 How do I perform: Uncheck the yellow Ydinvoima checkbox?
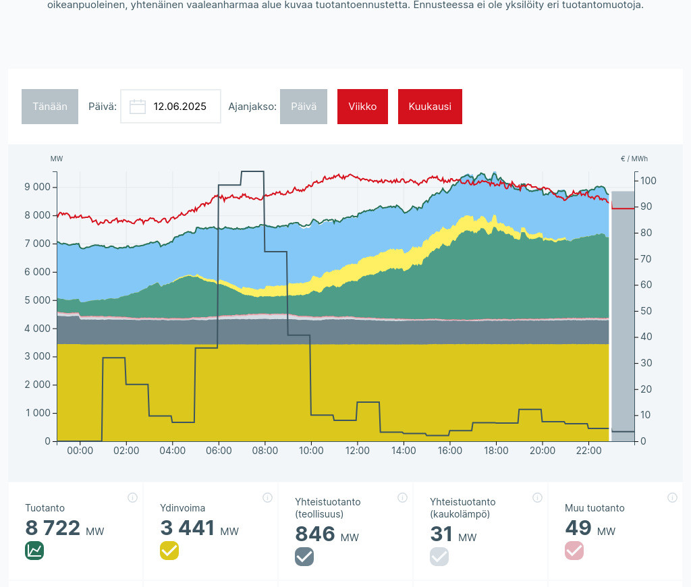[169, 551]
